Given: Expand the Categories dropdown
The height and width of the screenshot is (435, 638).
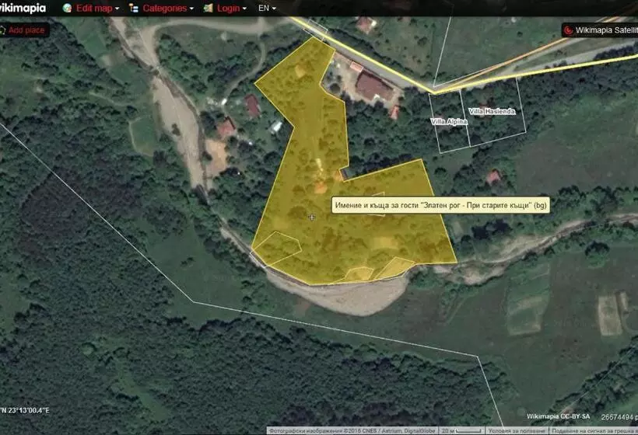Looking at the screenshot, I should 167,9.
